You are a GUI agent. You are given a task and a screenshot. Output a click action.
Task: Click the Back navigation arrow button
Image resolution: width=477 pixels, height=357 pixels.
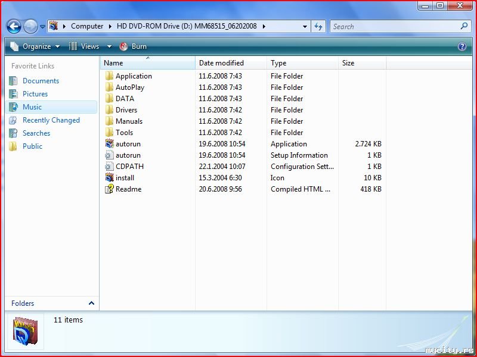(14, 26)
